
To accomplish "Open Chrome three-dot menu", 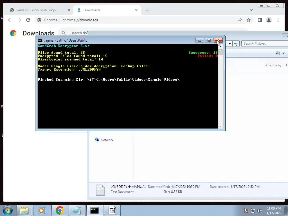I will [x=278, y=20].
